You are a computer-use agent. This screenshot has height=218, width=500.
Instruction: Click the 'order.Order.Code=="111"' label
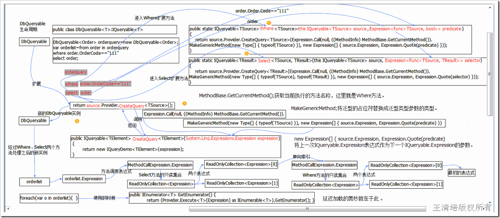click(262, 11)
